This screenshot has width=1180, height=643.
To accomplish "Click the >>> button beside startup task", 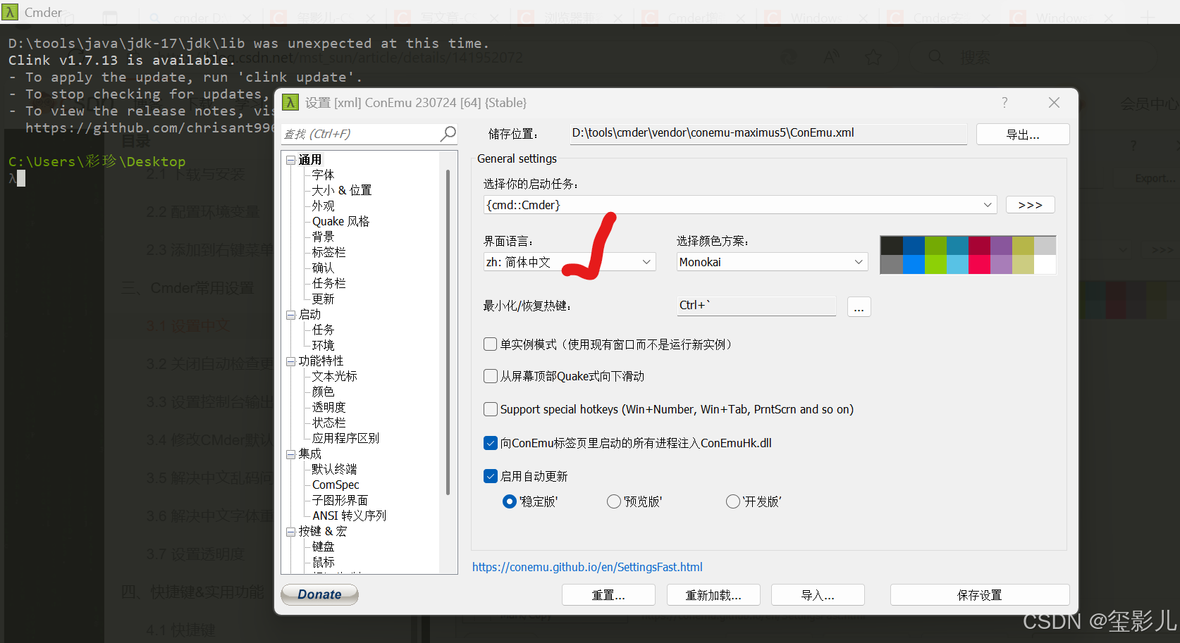I will click(1030, 205).
